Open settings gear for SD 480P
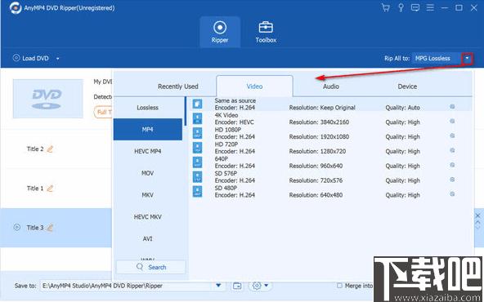484x302 pixels. [x=452, y=193]
